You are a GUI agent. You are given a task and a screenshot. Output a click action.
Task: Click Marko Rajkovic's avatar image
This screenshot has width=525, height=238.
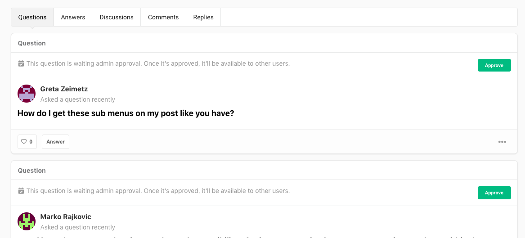coord(27,221)
